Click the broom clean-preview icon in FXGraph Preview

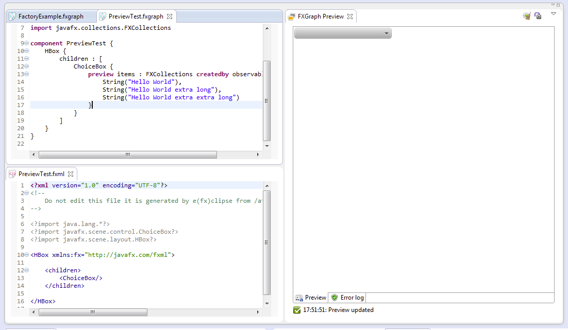coord(526,16)
